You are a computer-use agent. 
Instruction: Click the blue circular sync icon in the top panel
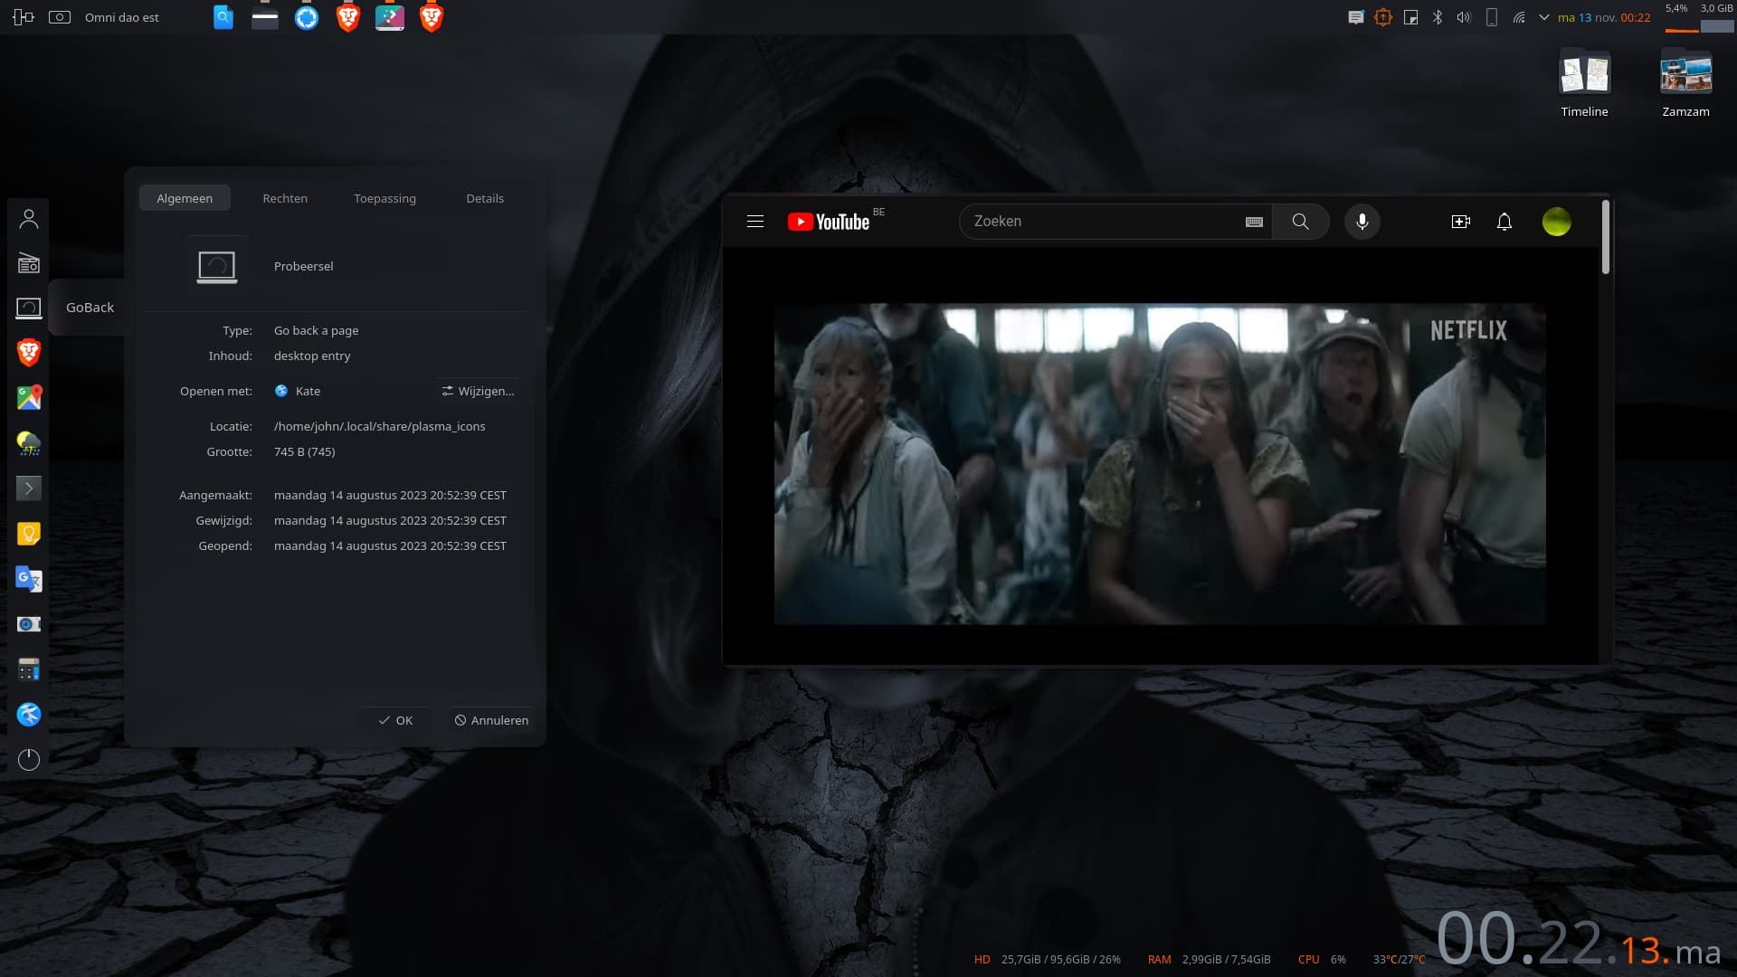click(x=307, y=17)
